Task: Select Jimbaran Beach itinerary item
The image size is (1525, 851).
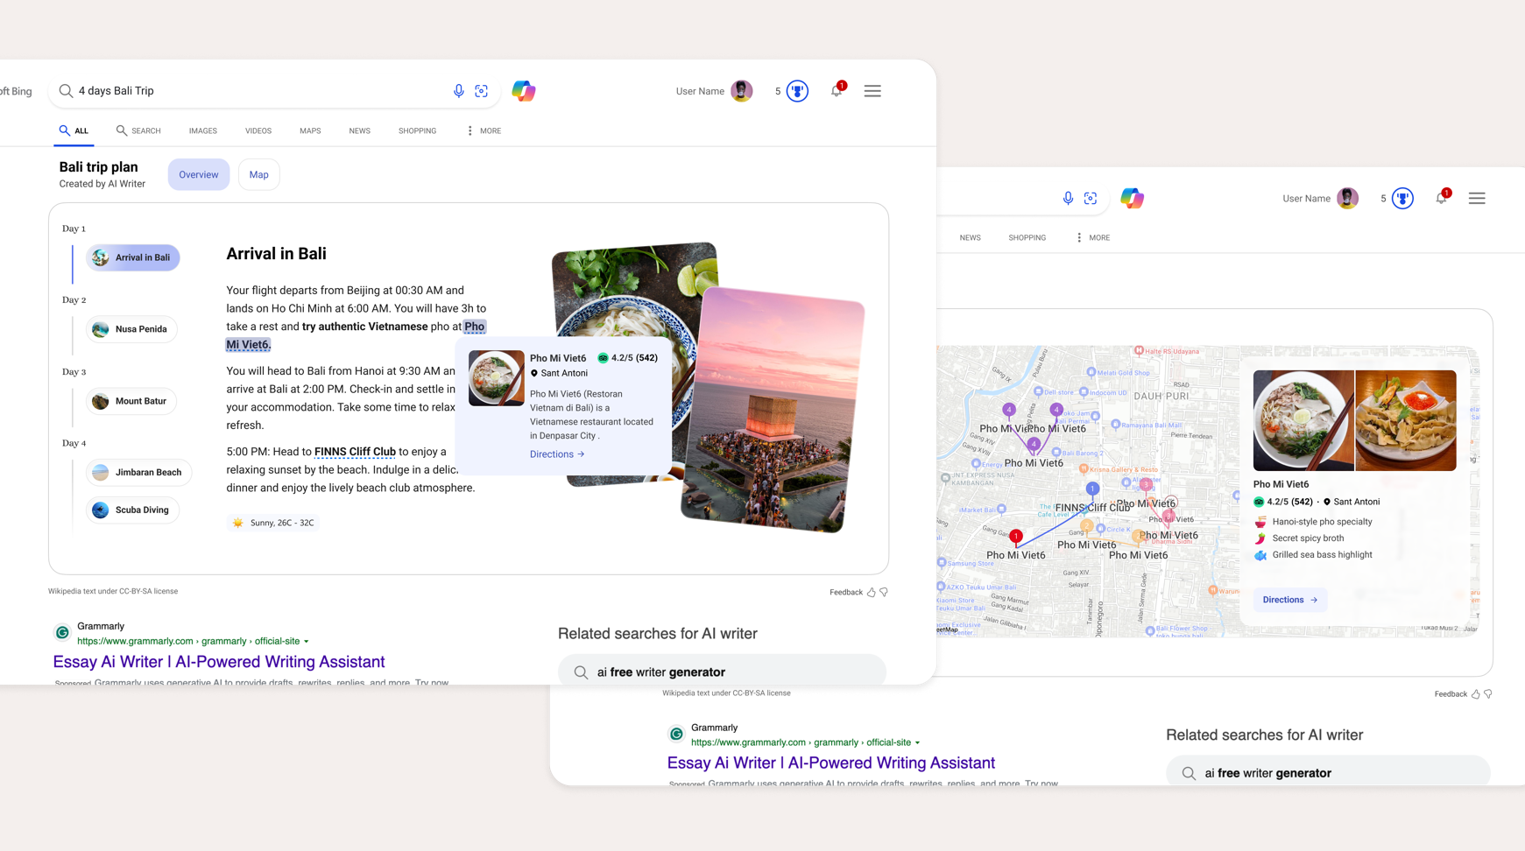Action: [x=138, y=473]
